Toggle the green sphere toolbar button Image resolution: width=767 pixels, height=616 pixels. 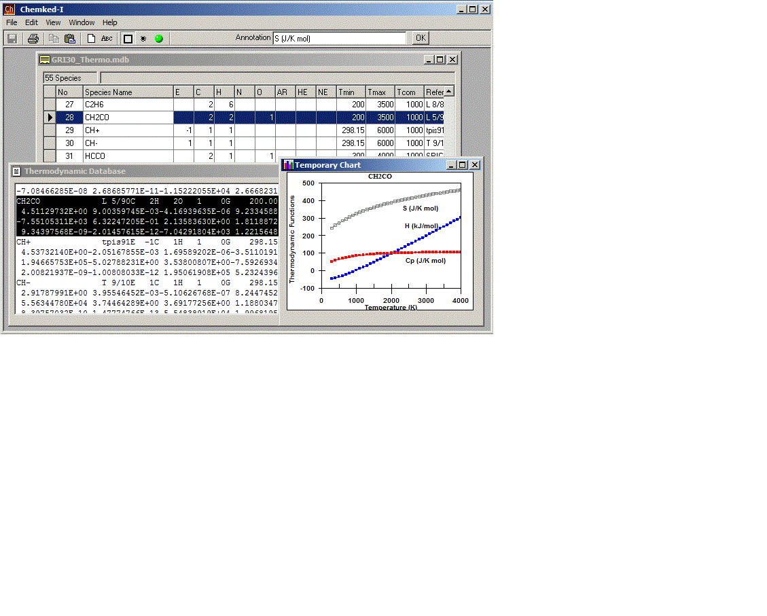click(159, 39)
